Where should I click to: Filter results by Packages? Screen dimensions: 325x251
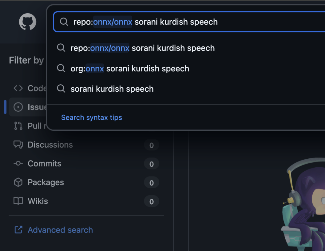pos(46,182)
